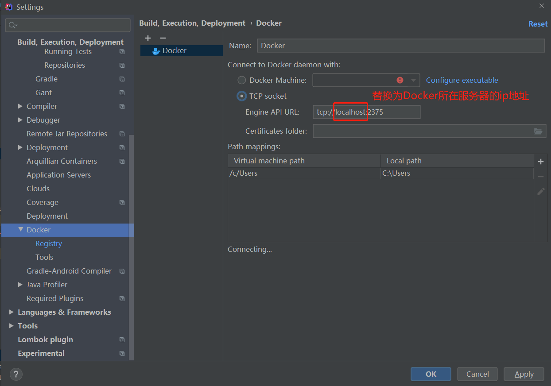Select Arquillian Containers in settings tree

click(62, 161)
